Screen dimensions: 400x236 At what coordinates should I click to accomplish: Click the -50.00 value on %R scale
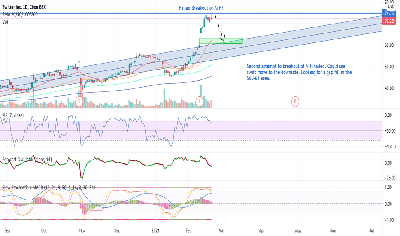390,131
